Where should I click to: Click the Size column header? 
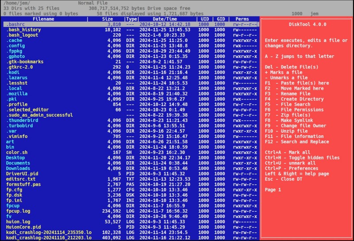pos(107,19)
